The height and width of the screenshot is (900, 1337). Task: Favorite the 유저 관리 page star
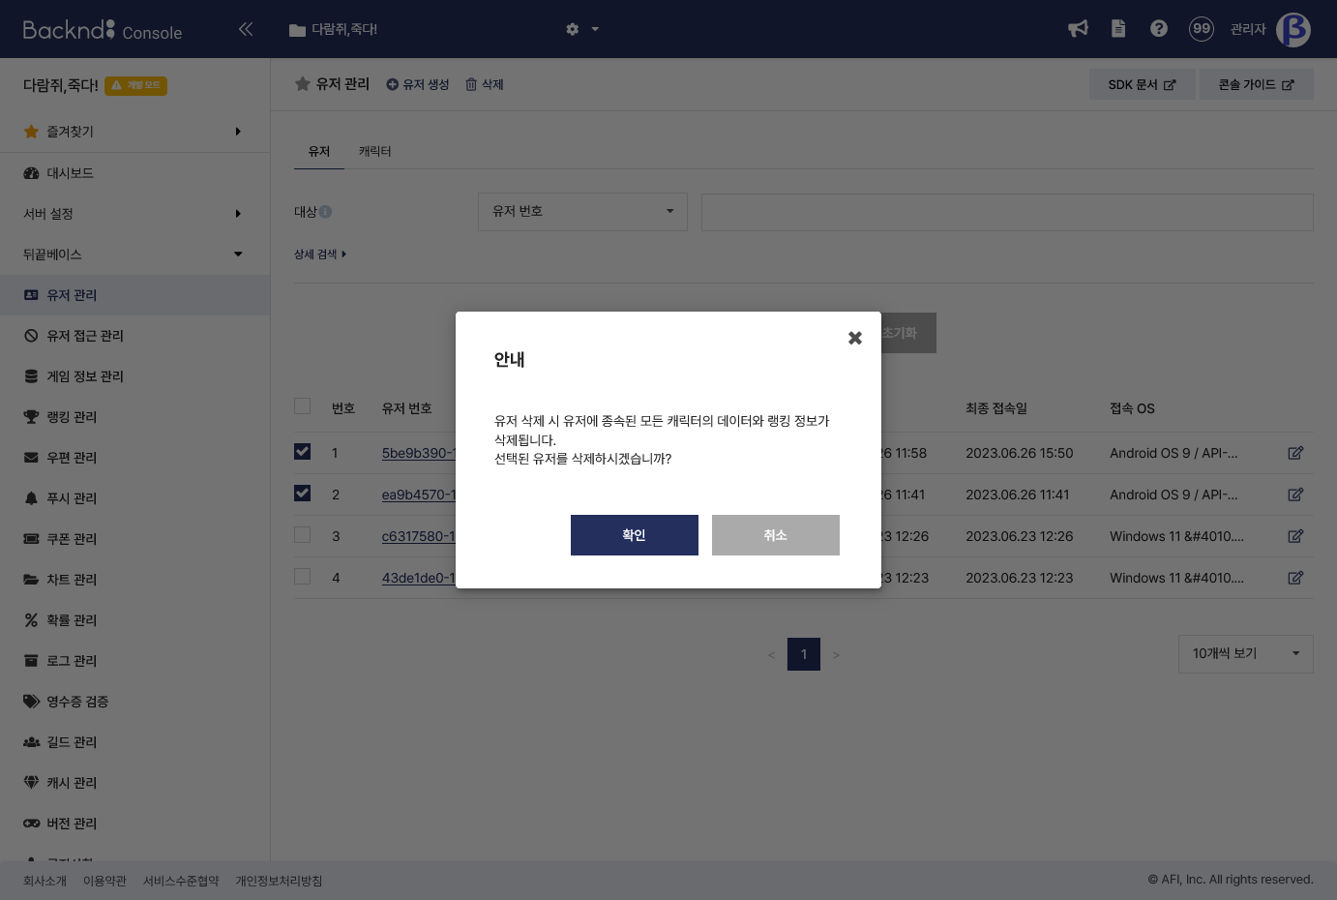[303, 84]
